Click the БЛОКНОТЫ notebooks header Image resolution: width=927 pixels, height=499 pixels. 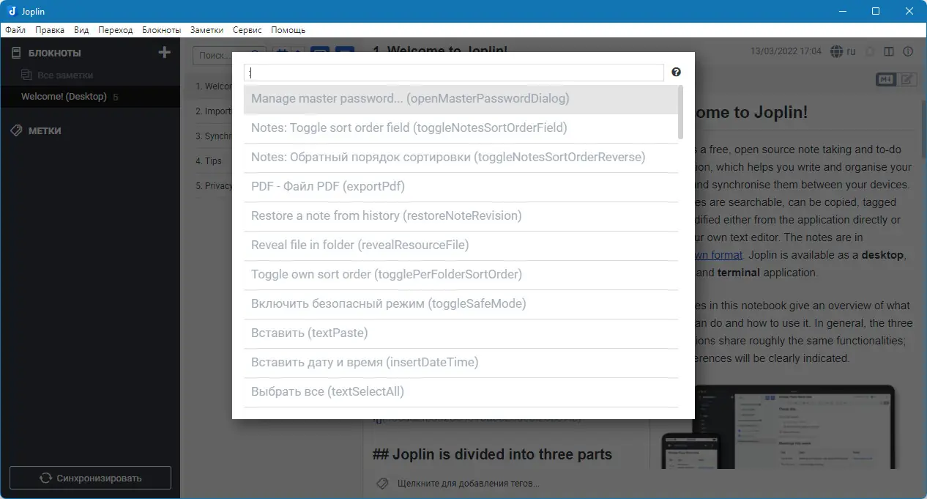tap(55, 53)
